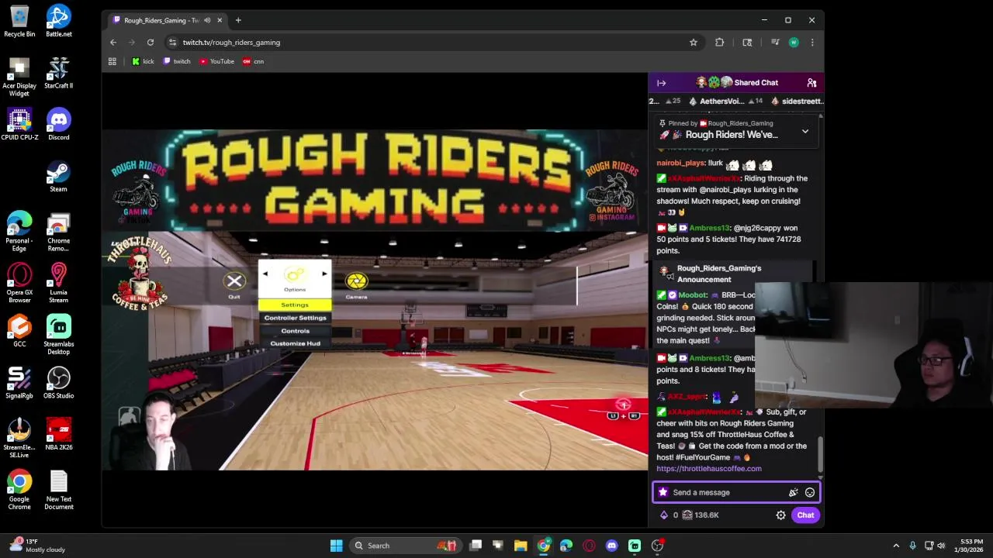Open Chrome apps grid bookmark

[x=112, y=61]
